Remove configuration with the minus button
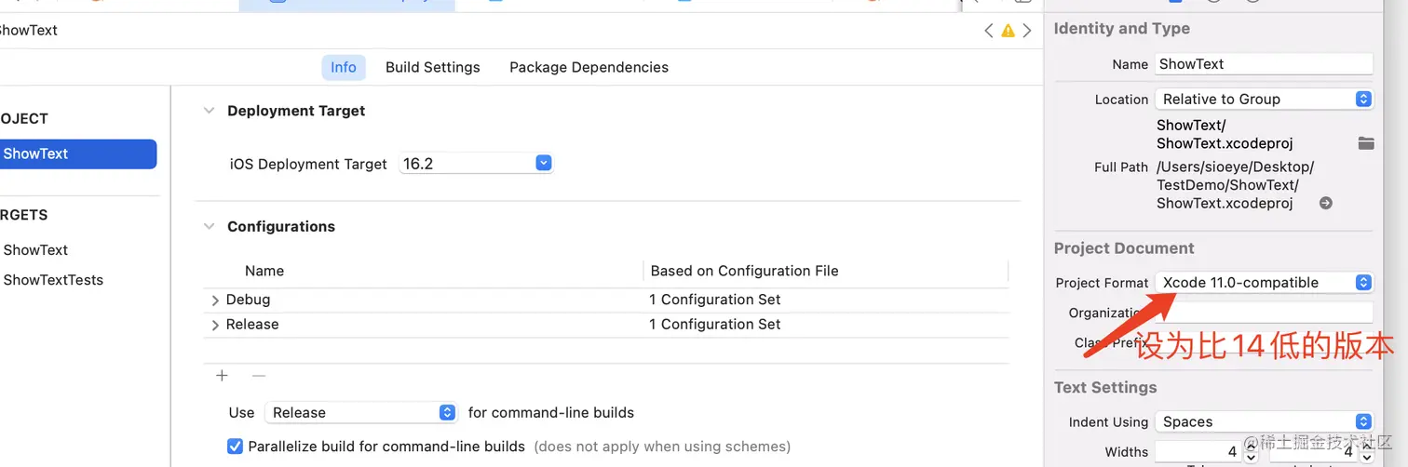Image resolution: width=1408 pixels, height=467 pixels. tap(259, 376)
